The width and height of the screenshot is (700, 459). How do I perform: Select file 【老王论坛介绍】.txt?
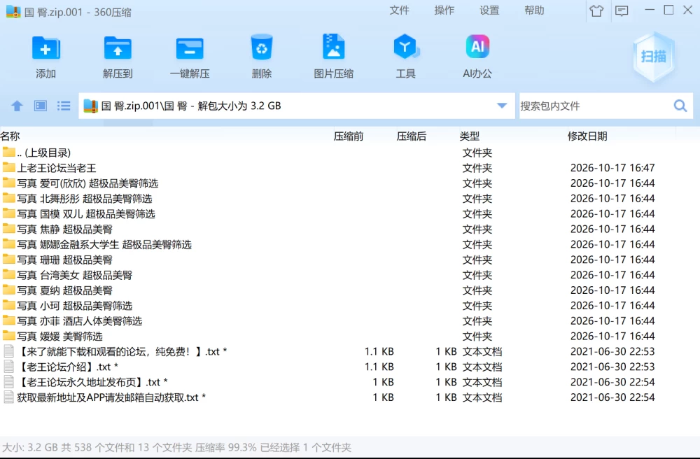[350, 367]
